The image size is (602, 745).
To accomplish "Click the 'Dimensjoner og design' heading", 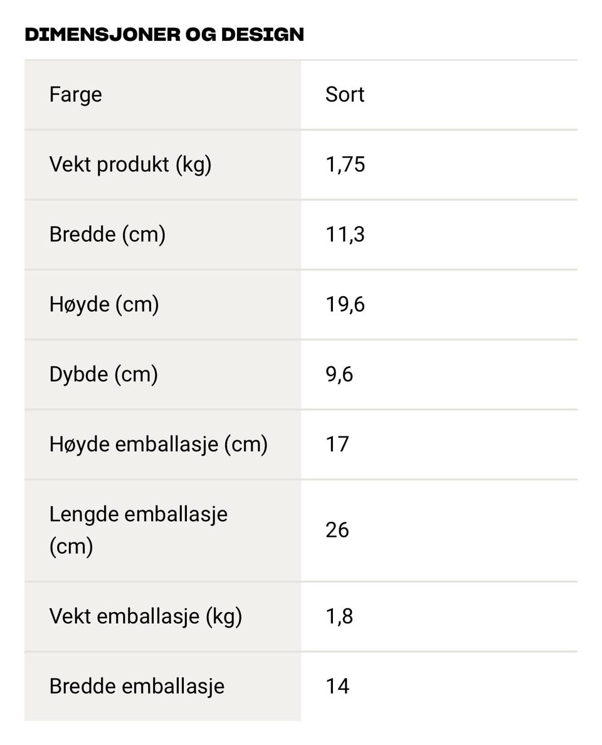I will [164, 34].
